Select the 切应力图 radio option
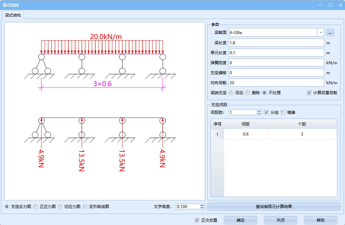The height and width of the screenshot is (225, 345). [x=60, y=207]
